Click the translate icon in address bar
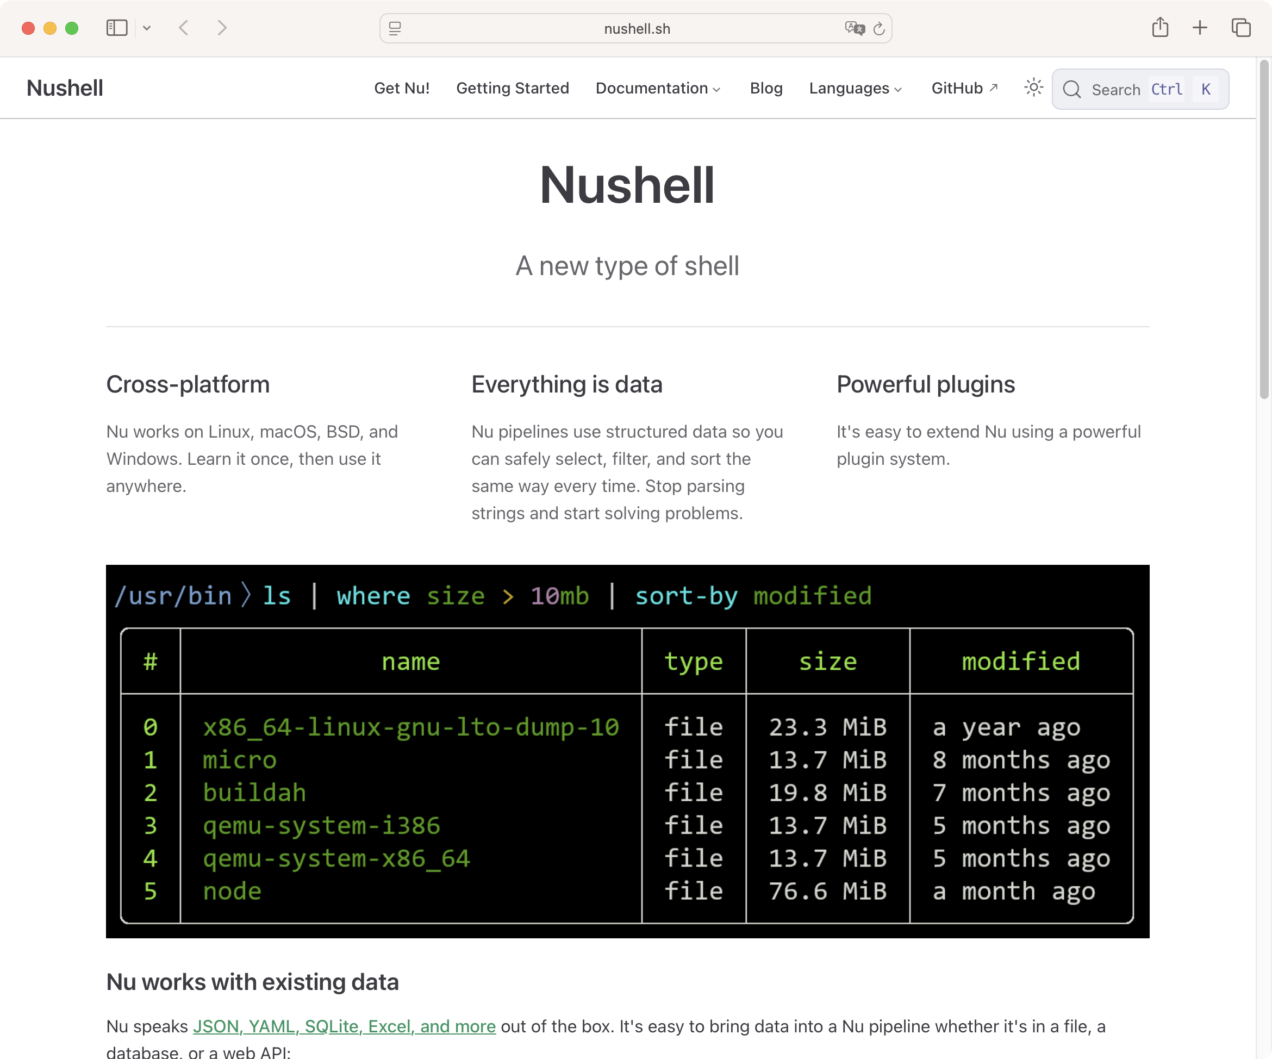The width and height of the screenshot is (1272, 1059). [854, 28]
